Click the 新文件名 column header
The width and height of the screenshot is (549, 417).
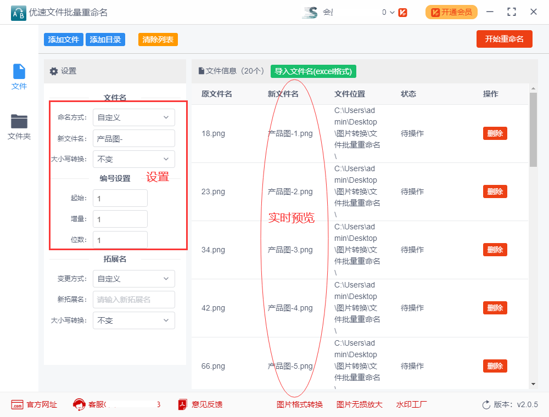[283, 94]
